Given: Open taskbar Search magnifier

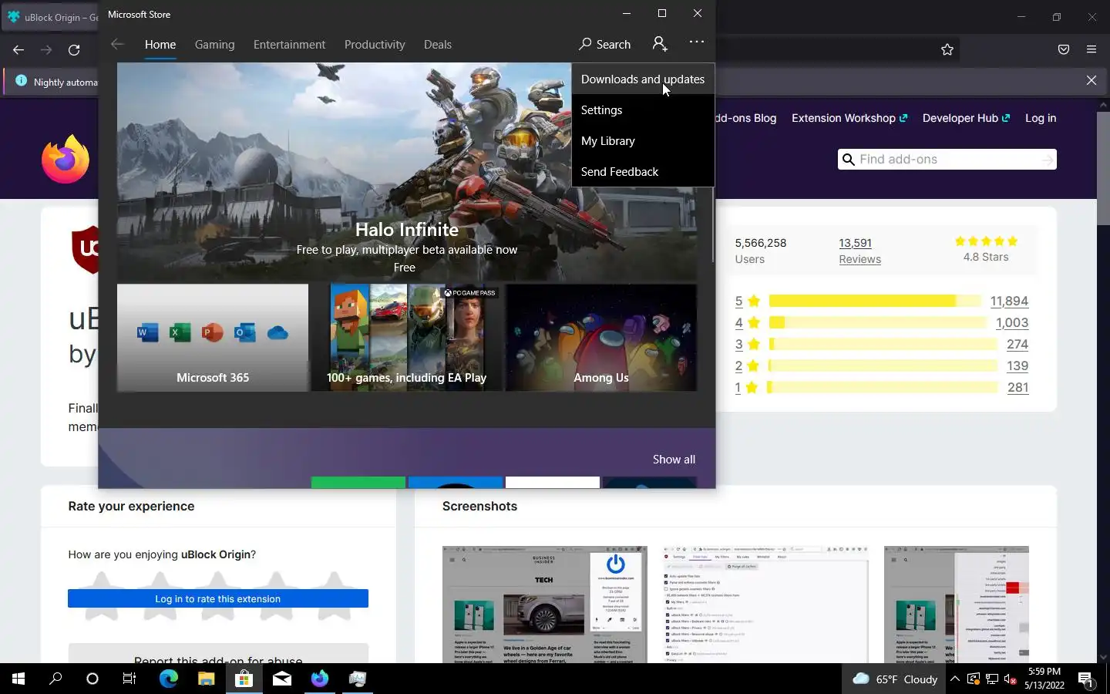Looking at the screenshot, I should (x=55, y=679).
